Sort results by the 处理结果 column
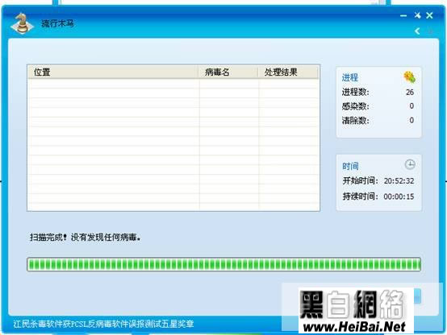 (x=288, y=72)
